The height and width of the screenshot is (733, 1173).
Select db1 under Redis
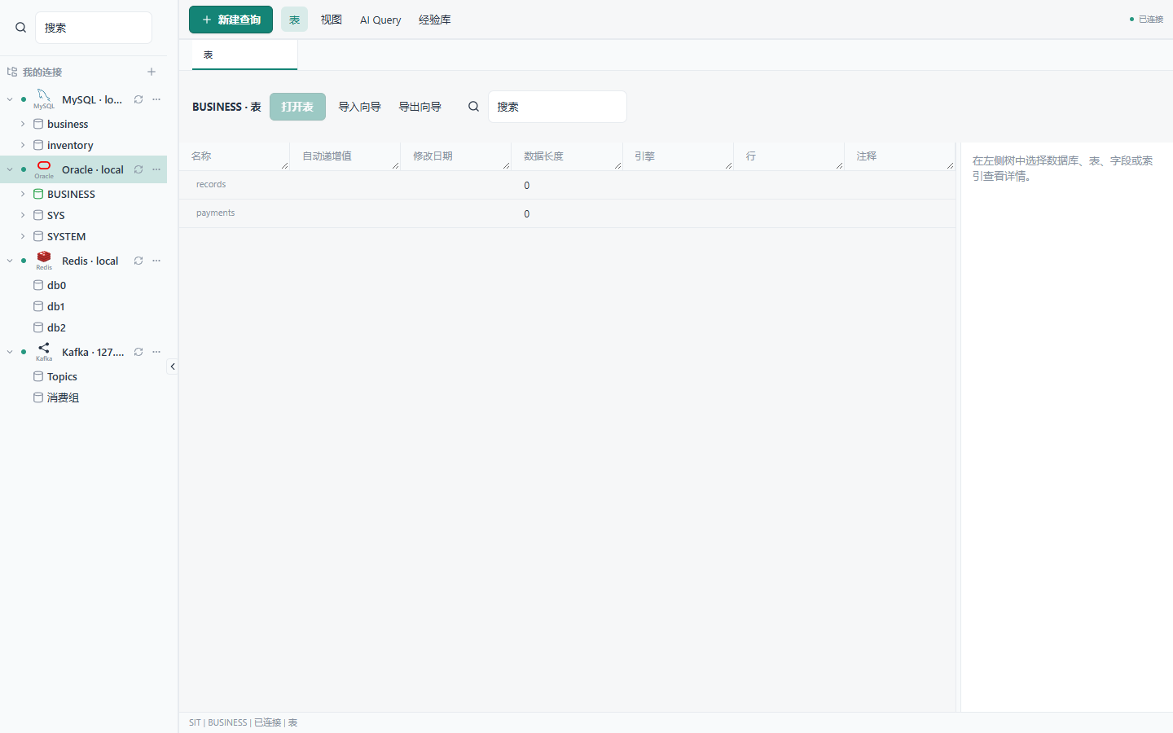click(x=55, y=306)
